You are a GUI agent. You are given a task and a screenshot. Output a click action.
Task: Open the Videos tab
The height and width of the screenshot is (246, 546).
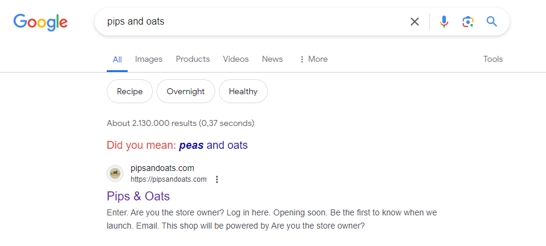coord(236,59)
